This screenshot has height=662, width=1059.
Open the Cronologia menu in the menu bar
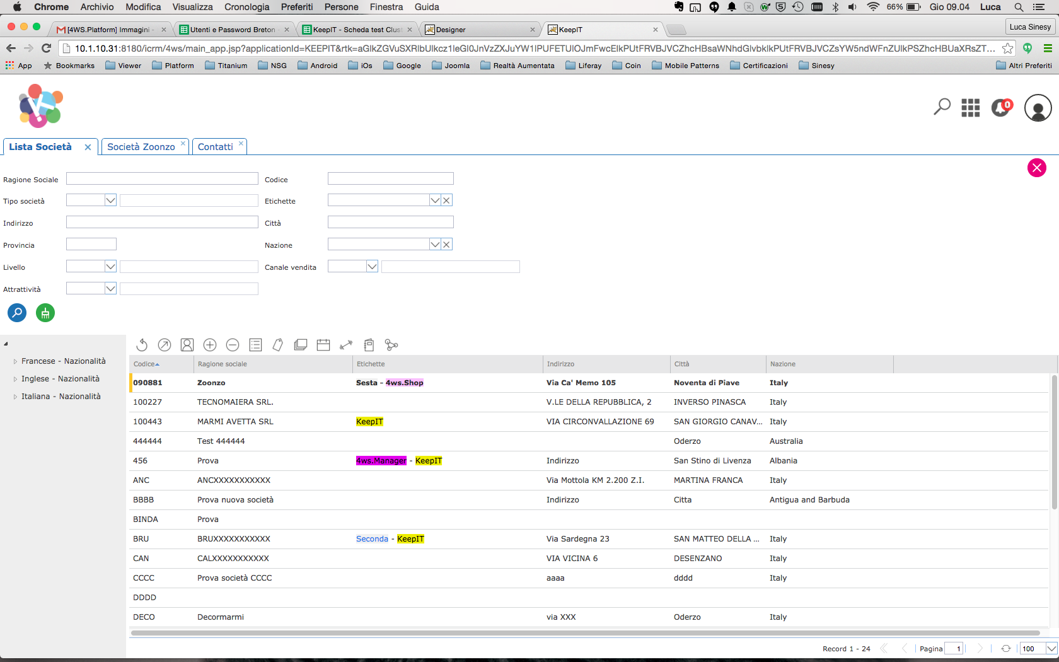tap(246, 7)
